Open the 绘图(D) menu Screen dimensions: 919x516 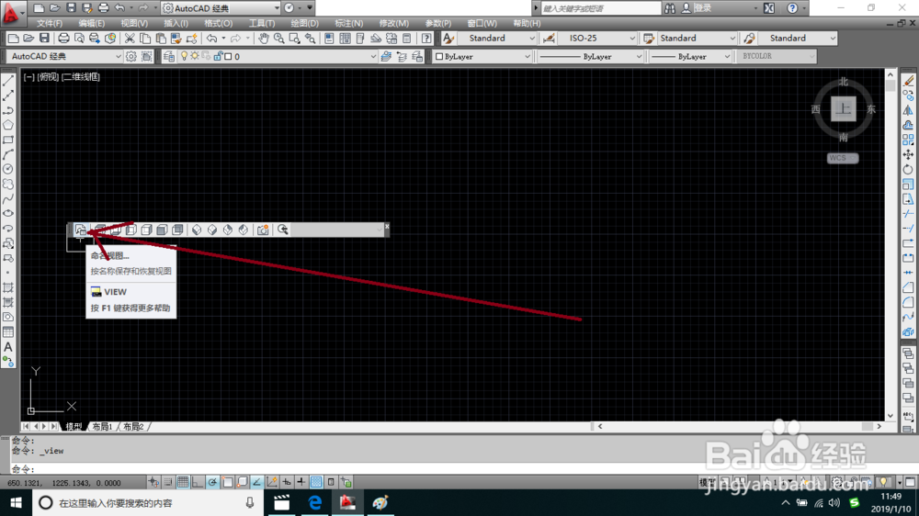[x=305, y=24]
